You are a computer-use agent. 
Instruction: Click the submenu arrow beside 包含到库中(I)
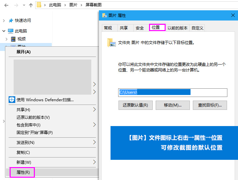coord(94,125)
